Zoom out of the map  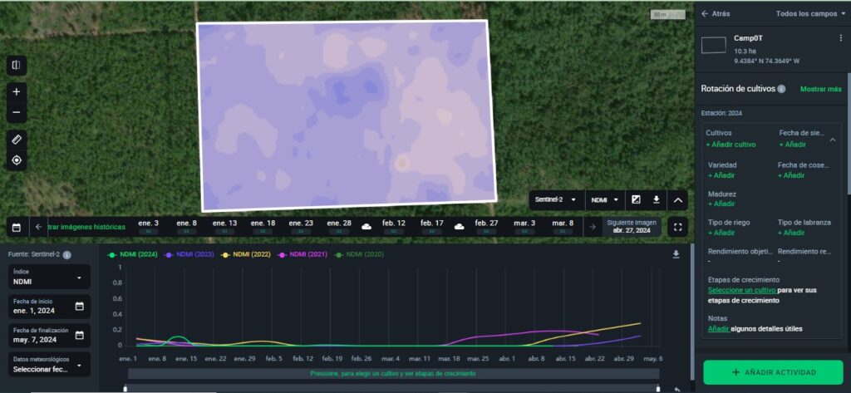(x=17, y=112)
